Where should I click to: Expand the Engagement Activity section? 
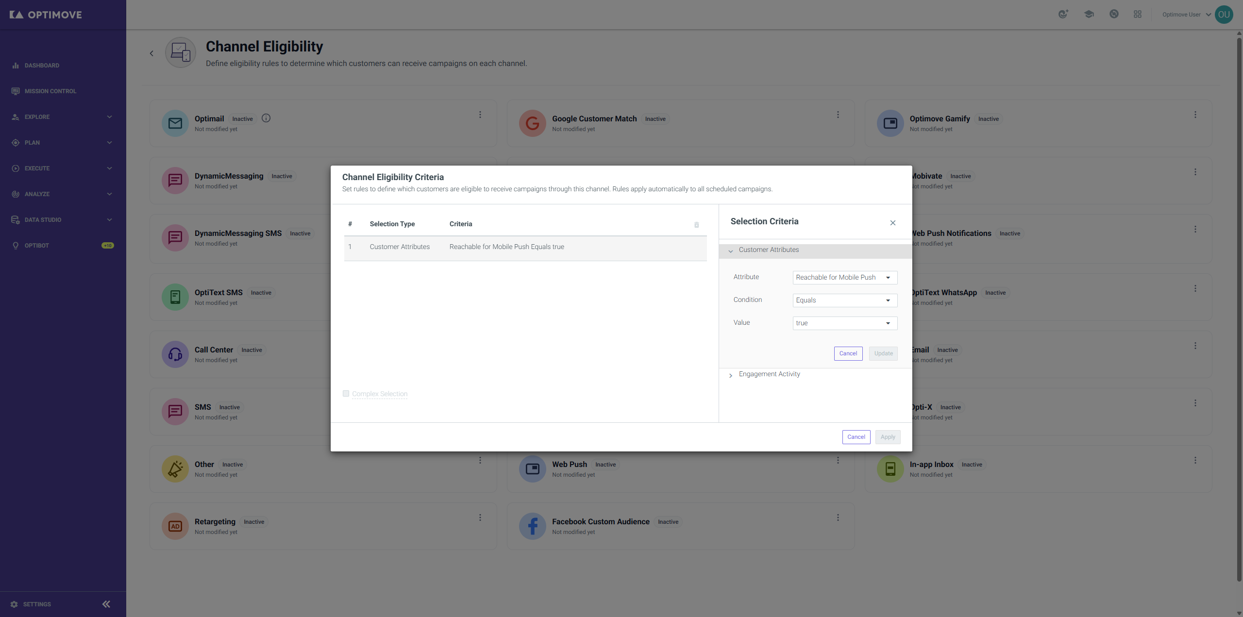tap(815, 374)
